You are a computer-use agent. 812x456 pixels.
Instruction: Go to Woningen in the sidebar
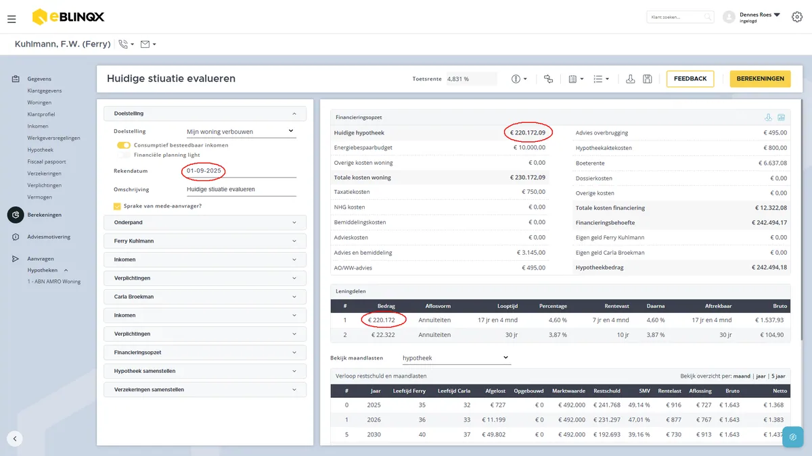(39, 103)
